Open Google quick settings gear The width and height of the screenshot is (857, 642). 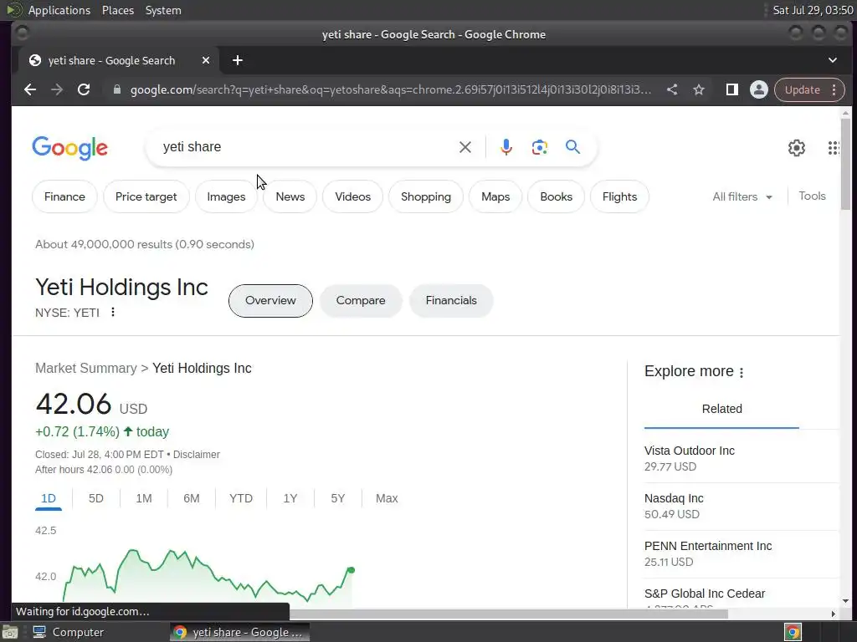click(797, 147)
